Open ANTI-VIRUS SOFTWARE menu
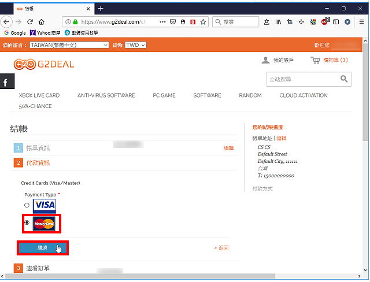Image resolution: width=370 pixels, height=282 pixels. click(x=106, y=95)
